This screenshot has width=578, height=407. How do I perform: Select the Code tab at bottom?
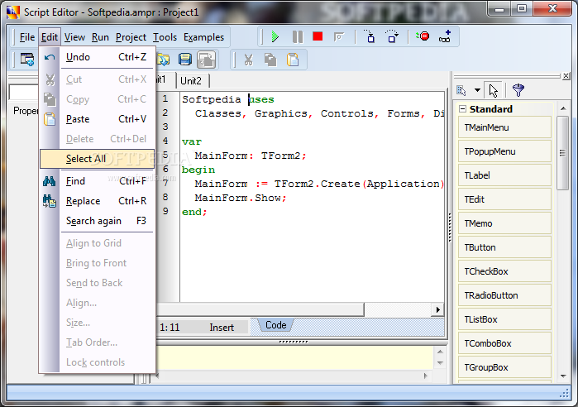coord(275,325)
